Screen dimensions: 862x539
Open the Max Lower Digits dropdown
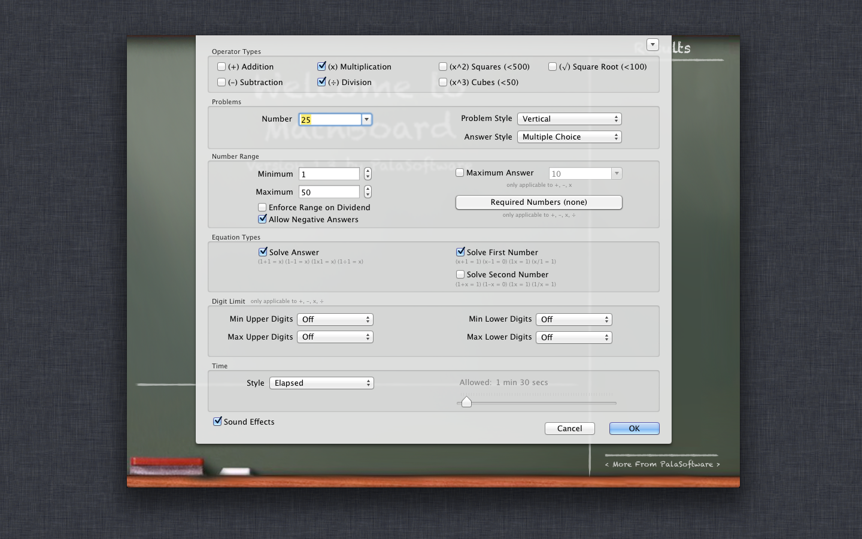(574, 337)
